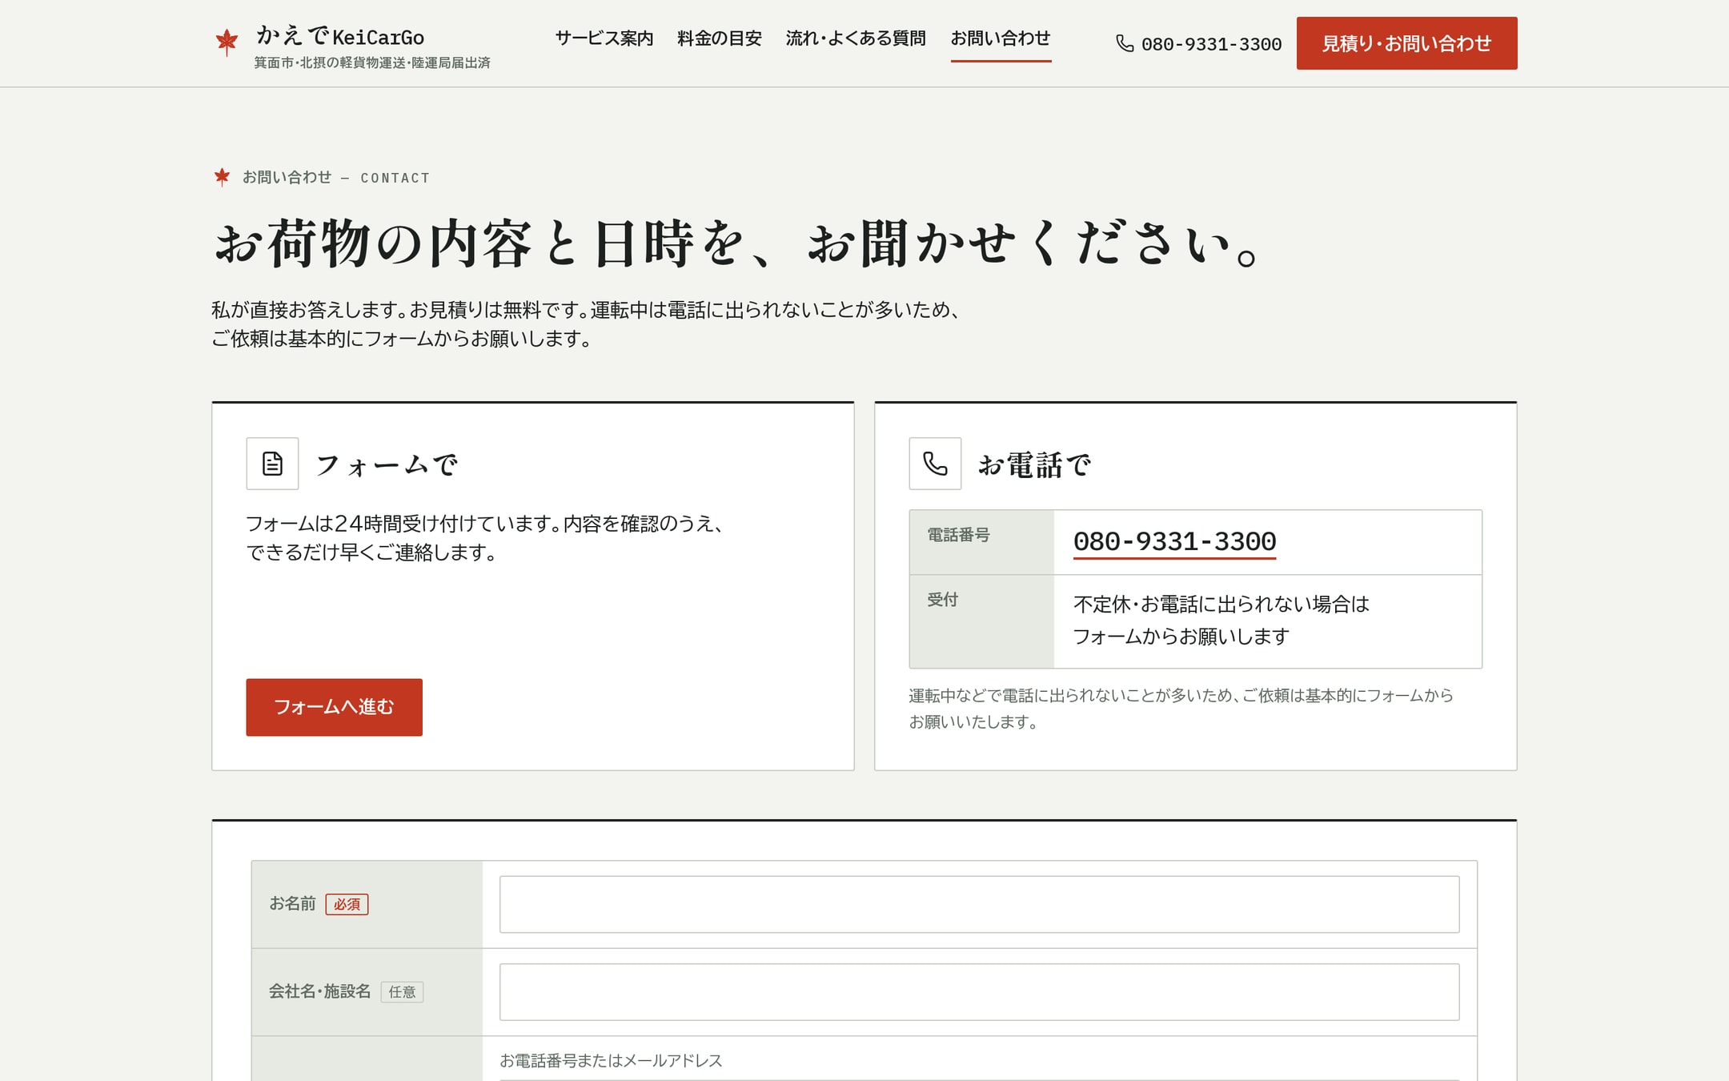Viewport: 1729px width, 1081px height.
Task: Click the 受付 label cell
Action: [981, 621]
